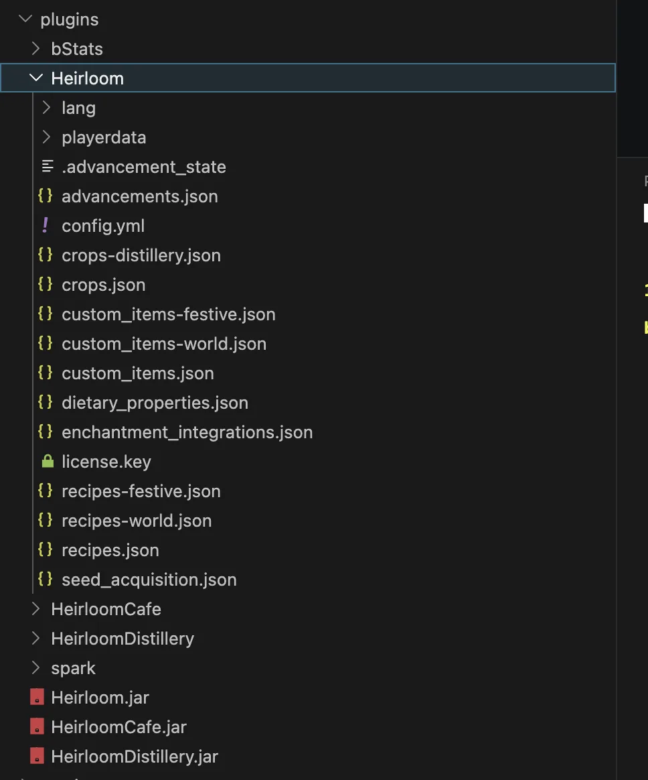Click the JSON icon beside crops-distillery.json
Viewport: 648px width, 780px height.
pos(46,255)
